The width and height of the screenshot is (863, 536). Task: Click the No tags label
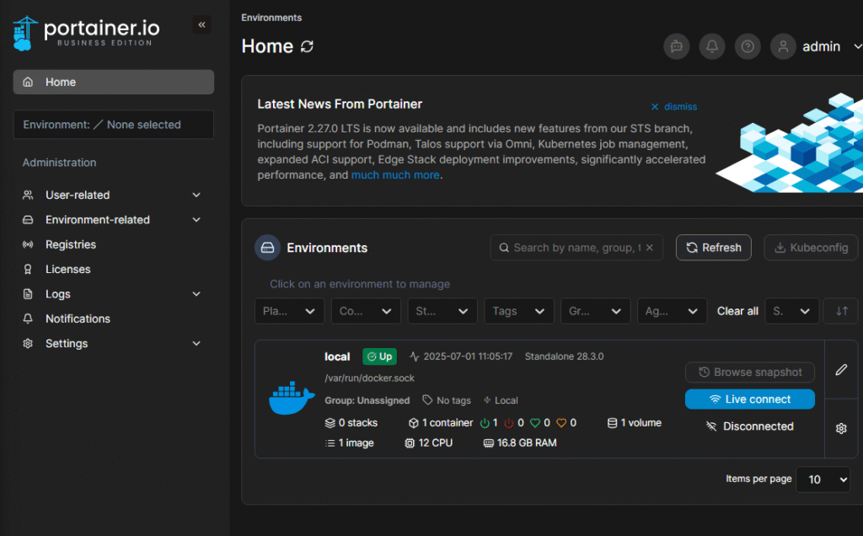(x=447, y=400)
